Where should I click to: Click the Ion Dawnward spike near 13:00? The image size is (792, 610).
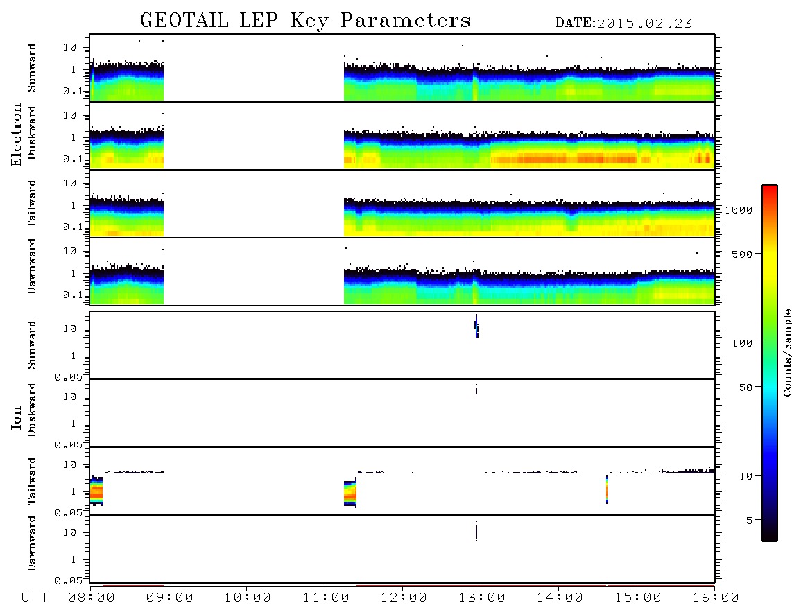pyautogui.click(x=476, y=531)
